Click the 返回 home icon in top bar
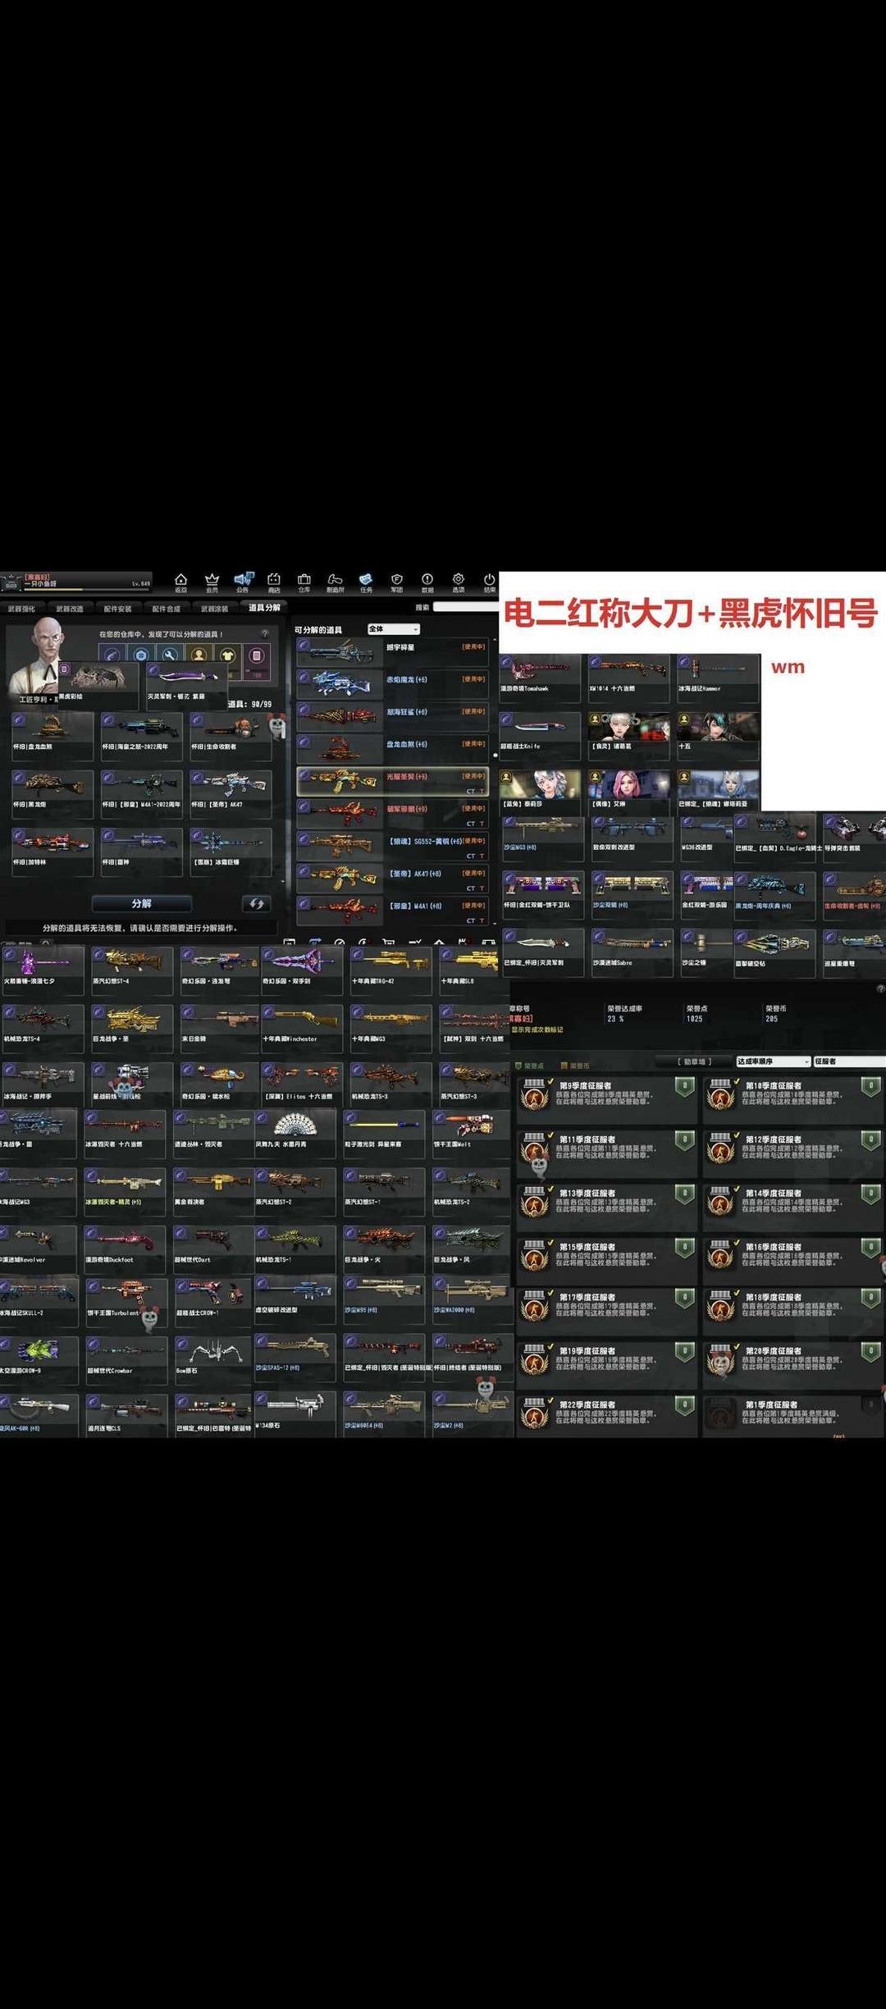Image resolution: width=886 pixels, height=2009 pixels. point(181,582)
